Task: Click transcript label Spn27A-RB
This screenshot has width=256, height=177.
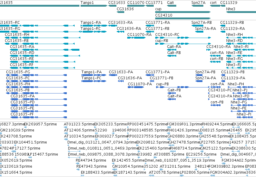Action: click(x=202, y=23)
